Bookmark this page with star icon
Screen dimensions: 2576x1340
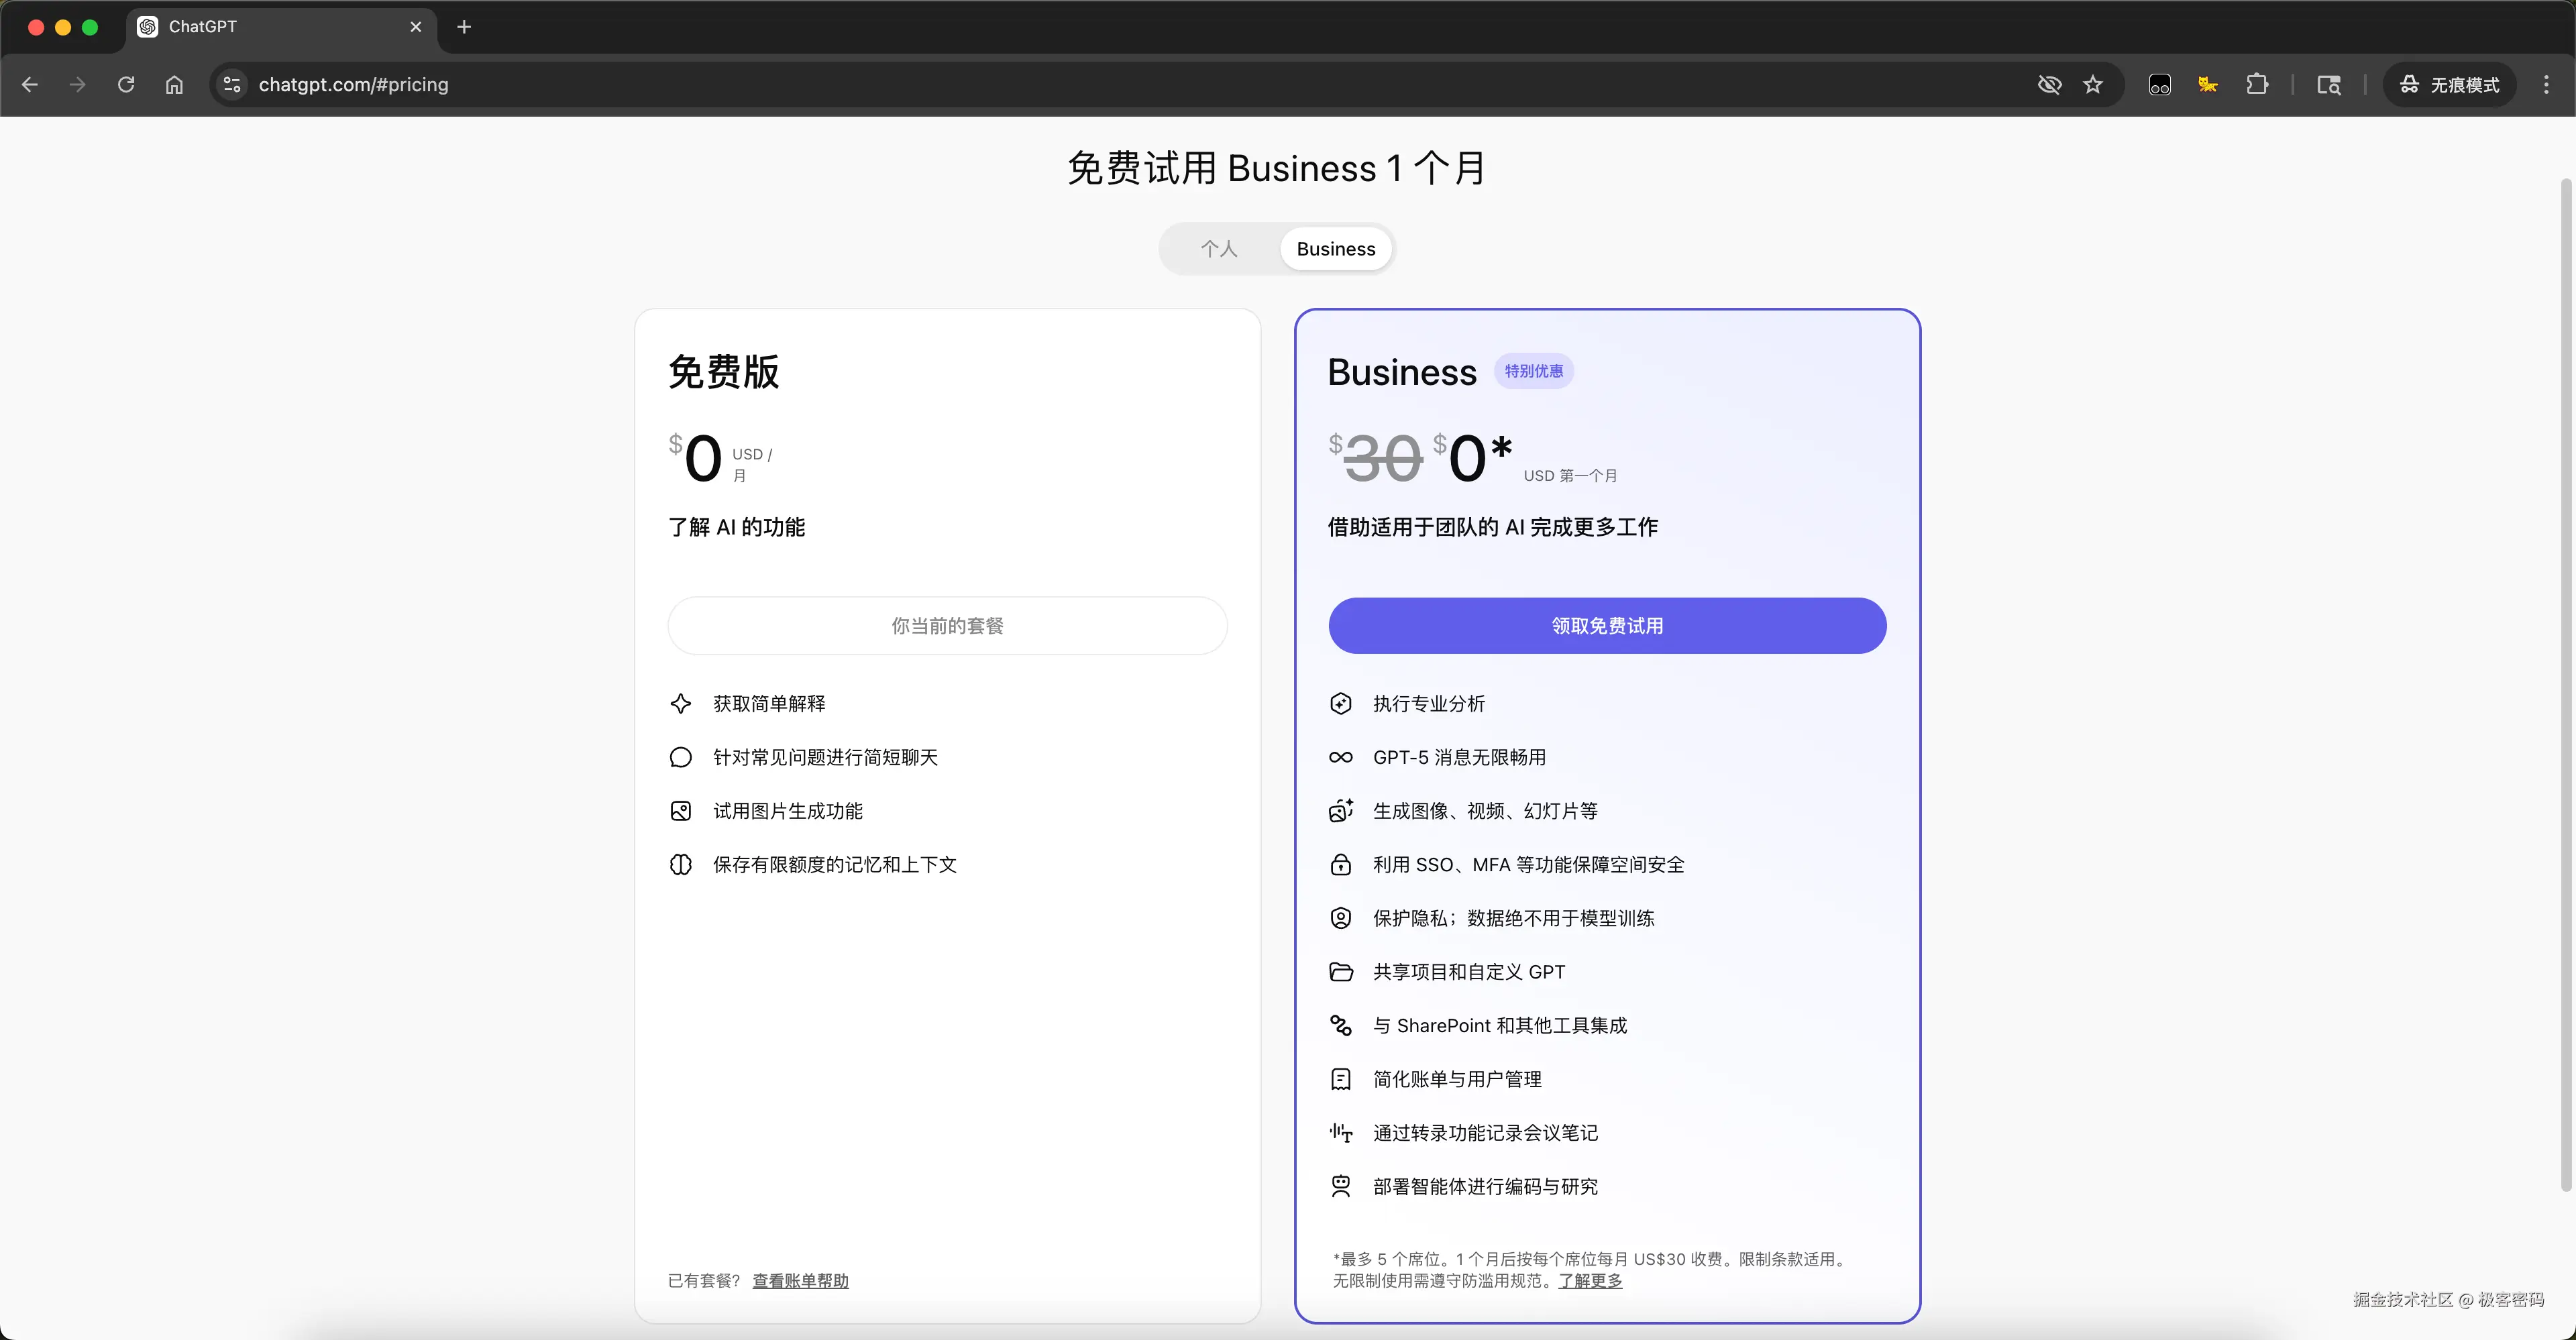coord(2093,85)
